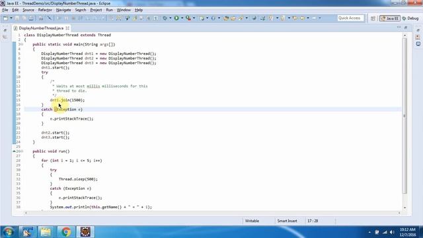
Task: Click the code line dnt1.join(1500);
Action: (67, 100)
